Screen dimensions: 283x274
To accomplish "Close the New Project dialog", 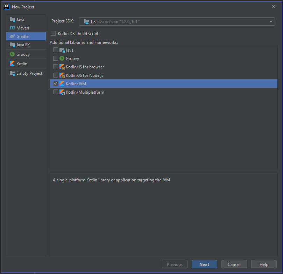I will tap(274, 7).
